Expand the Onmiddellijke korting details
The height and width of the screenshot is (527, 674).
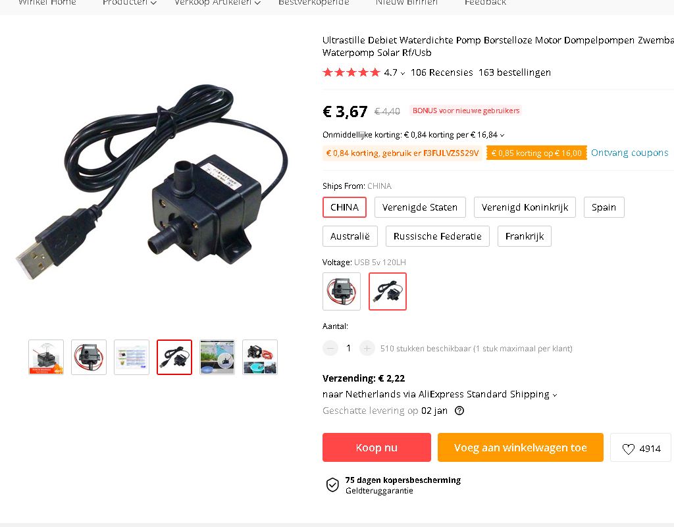(x=502, y=136)
